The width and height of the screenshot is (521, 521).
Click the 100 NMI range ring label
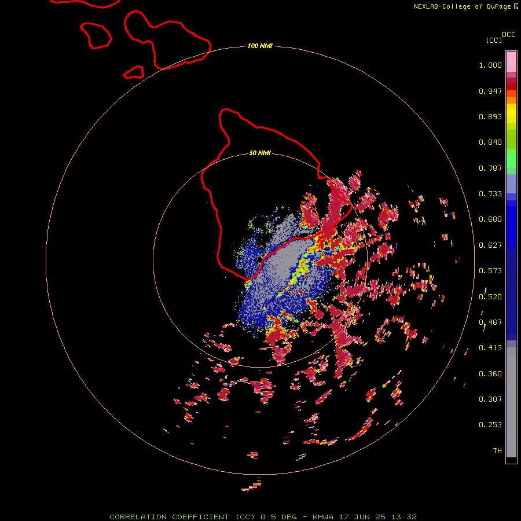tap(260, 46)
